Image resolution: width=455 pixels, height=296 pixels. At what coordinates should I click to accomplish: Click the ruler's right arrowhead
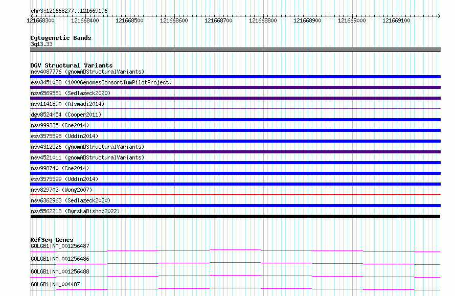click(439, 16)
